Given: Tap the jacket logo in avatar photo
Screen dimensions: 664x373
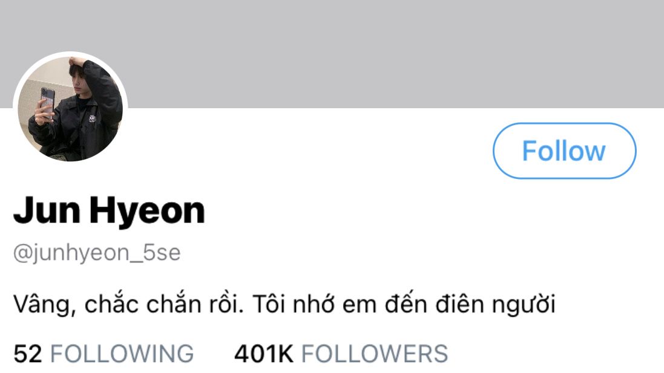Looking at the screenshot, I should click(x=93, y=119).
